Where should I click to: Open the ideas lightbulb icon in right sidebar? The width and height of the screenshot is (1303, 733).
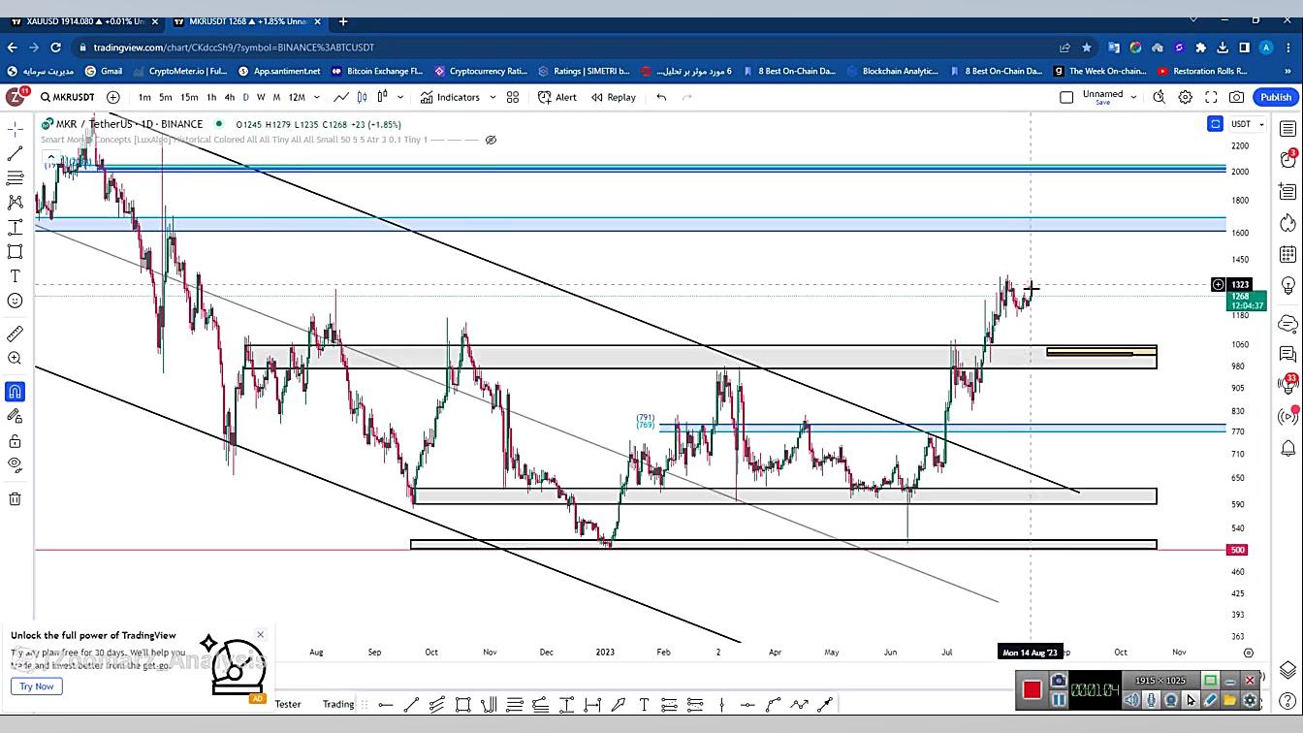tap(1287, 286)
